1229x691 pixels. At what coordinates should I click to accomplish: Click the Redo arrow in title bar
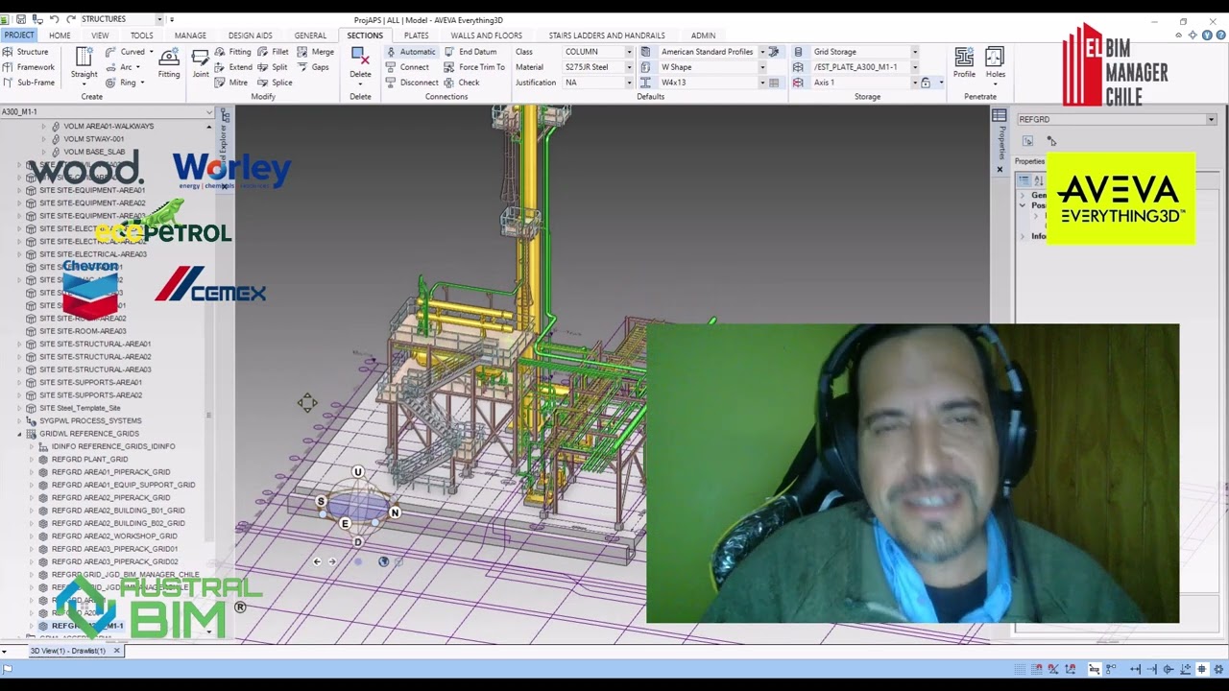[x=71, y=19]
